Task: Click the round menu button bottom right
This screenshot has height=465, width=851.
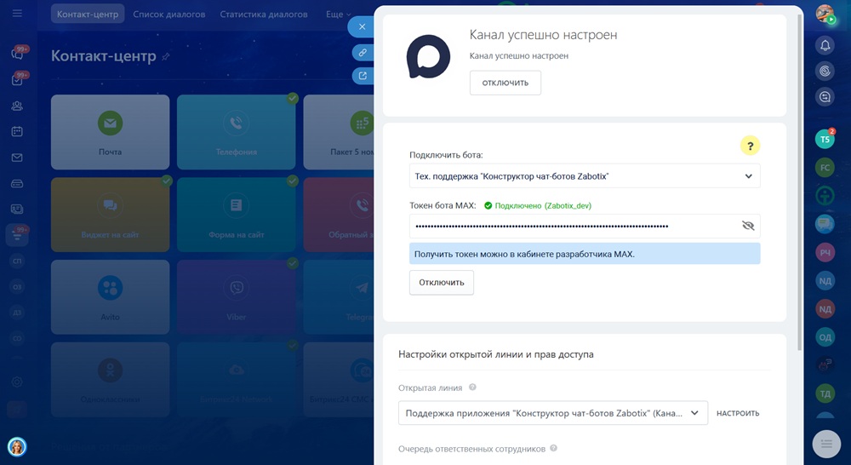Action: click(826, 445)
